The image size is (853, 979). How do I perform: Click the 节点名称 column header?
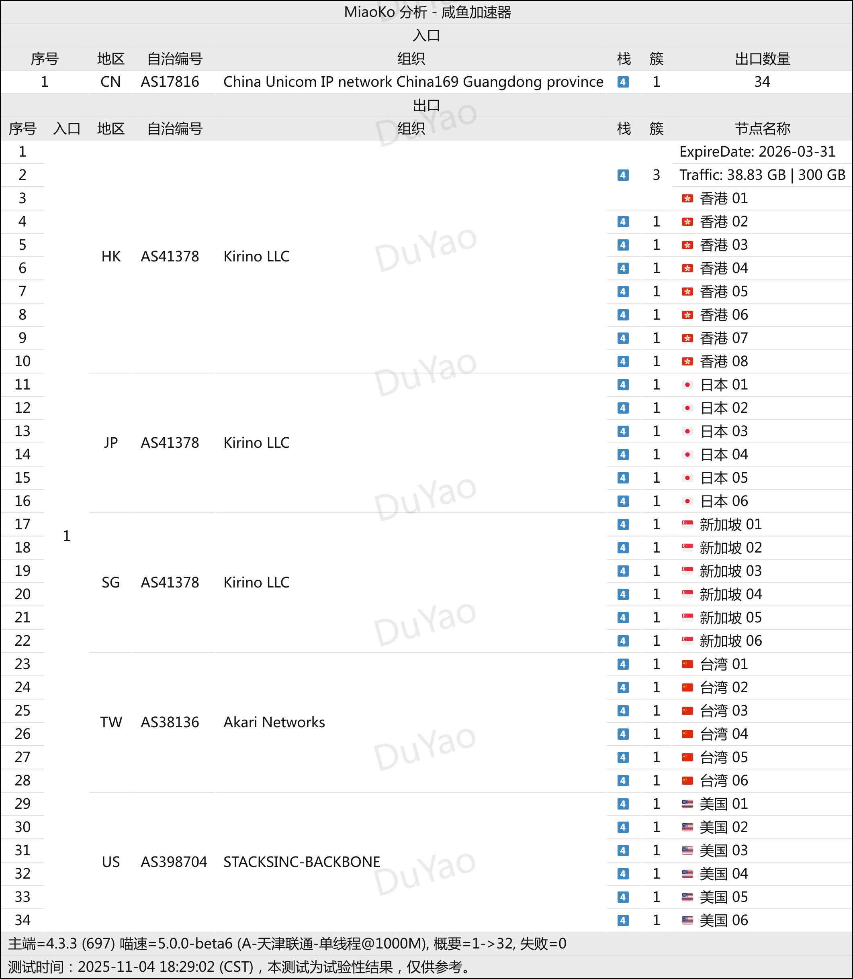point(762,128)
